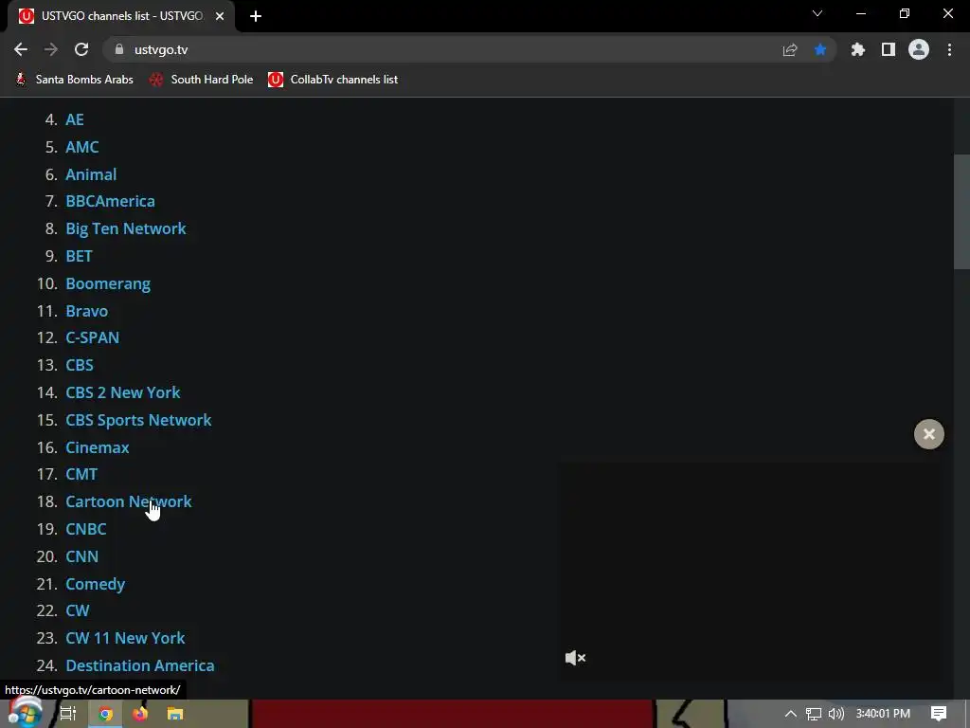Open the AE channel link

(x=75, y=119)
